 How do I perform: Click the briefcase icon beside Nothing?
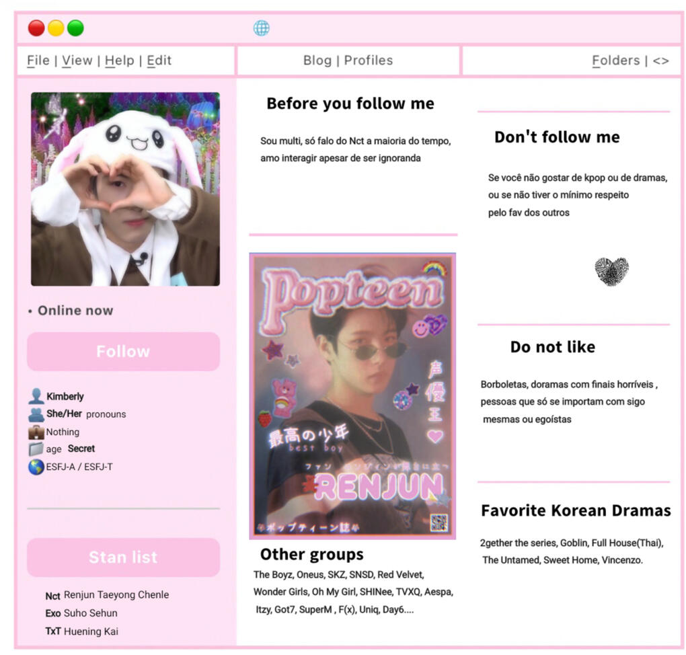click(x=36, y=432)
